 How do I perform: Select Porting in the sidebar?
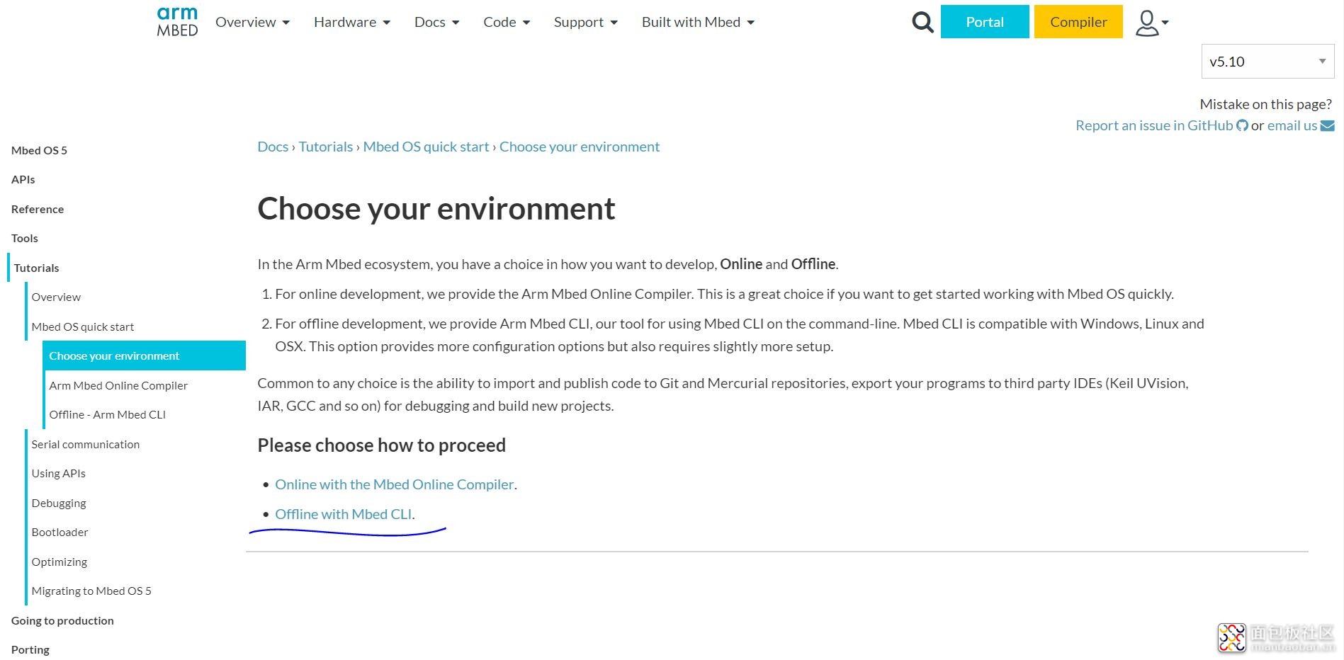(x=30, y=649)
